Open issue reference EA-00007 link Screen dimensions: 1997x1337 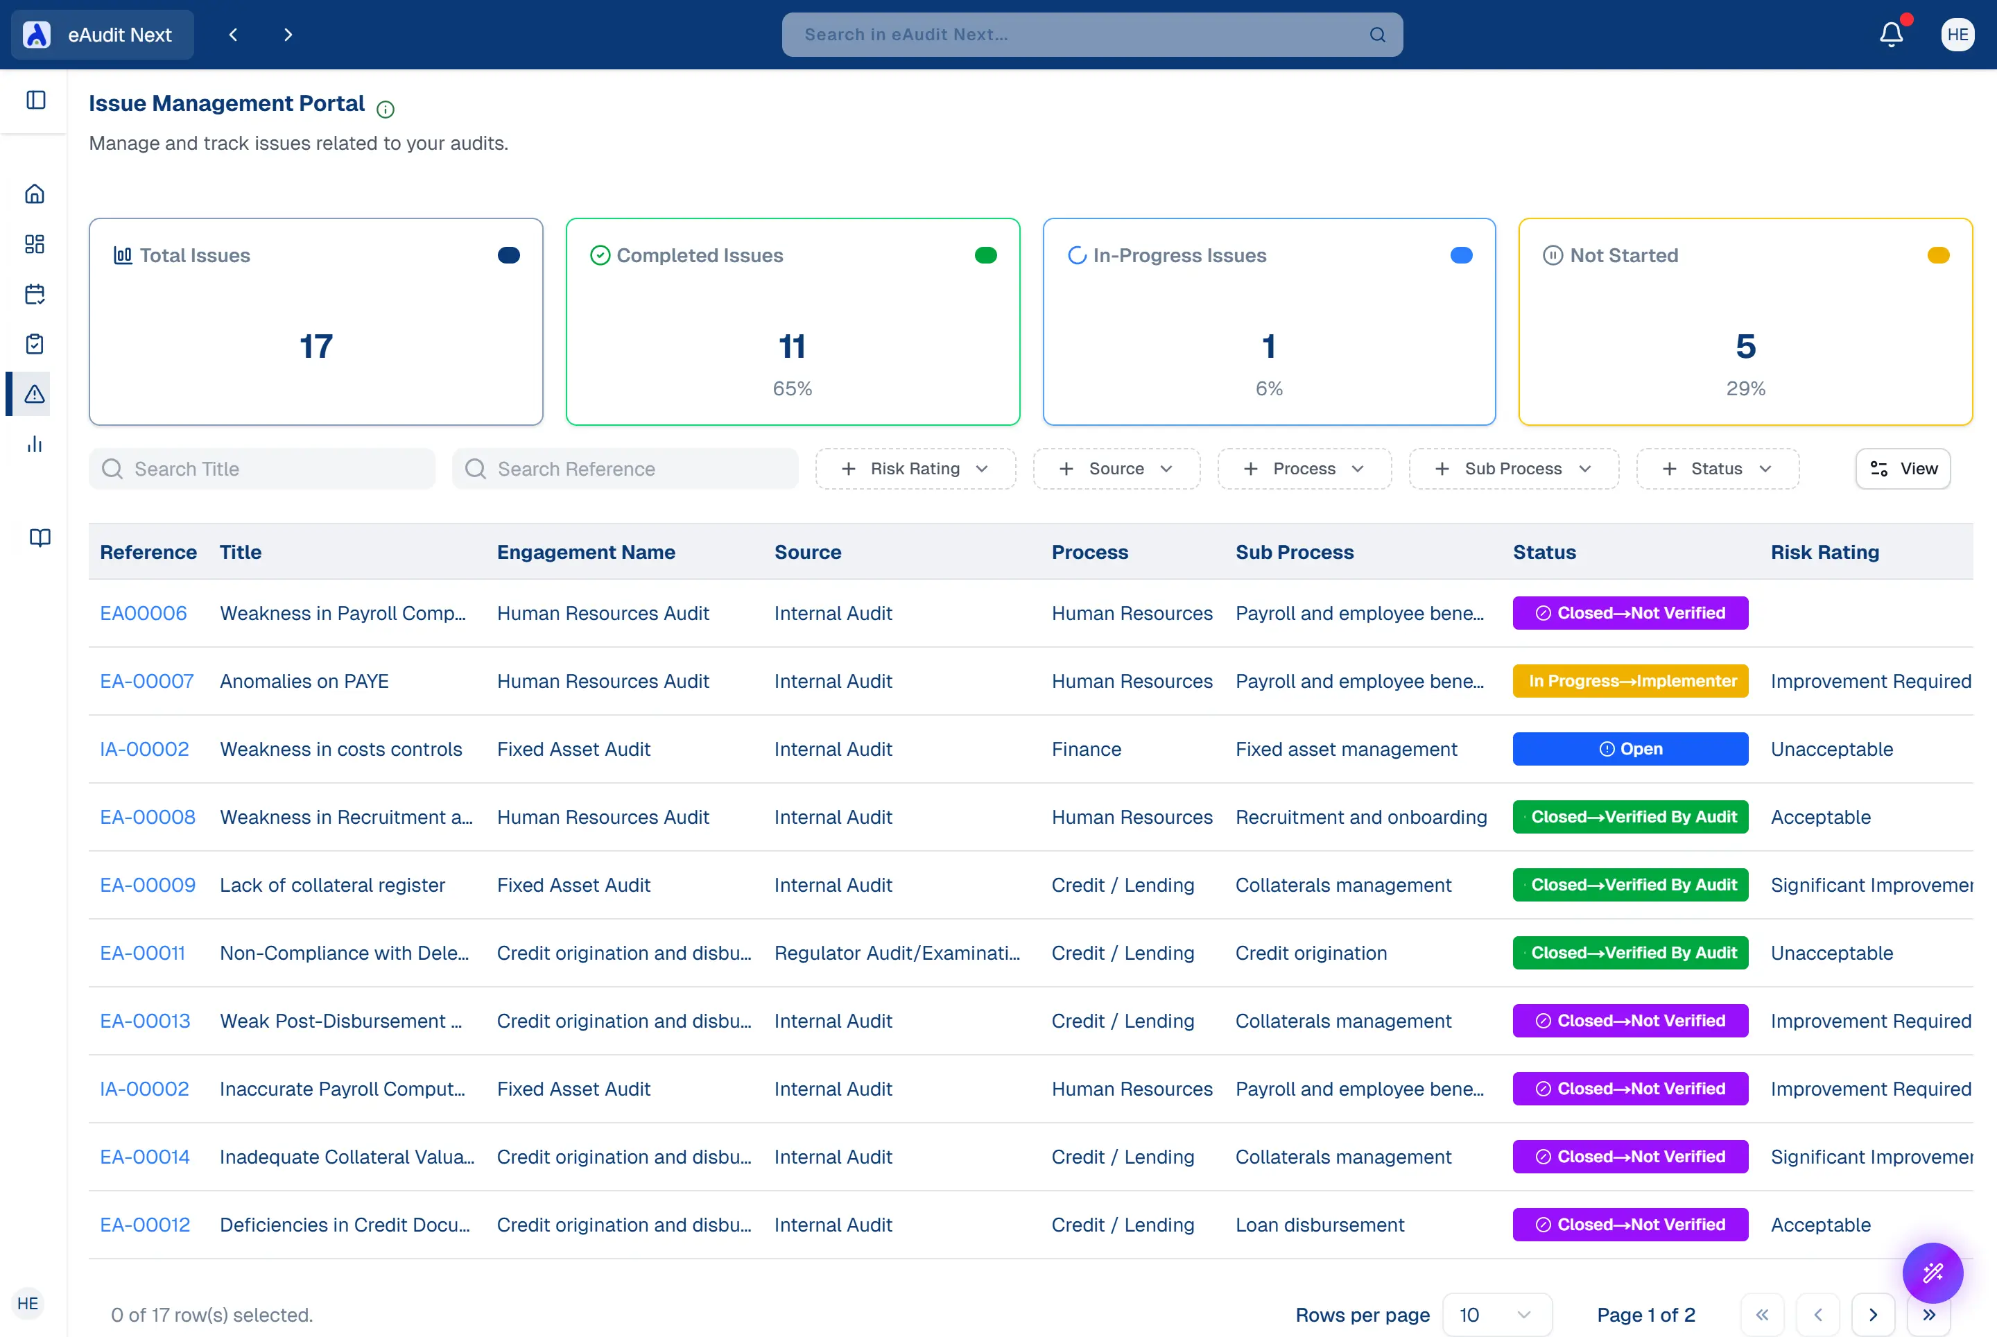[x=147, y=681]
